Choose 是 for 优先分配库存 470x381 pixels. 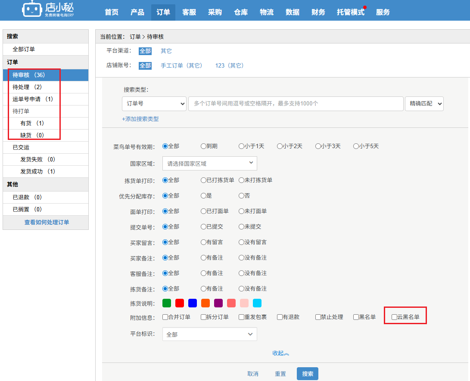(x=203, y=195)
